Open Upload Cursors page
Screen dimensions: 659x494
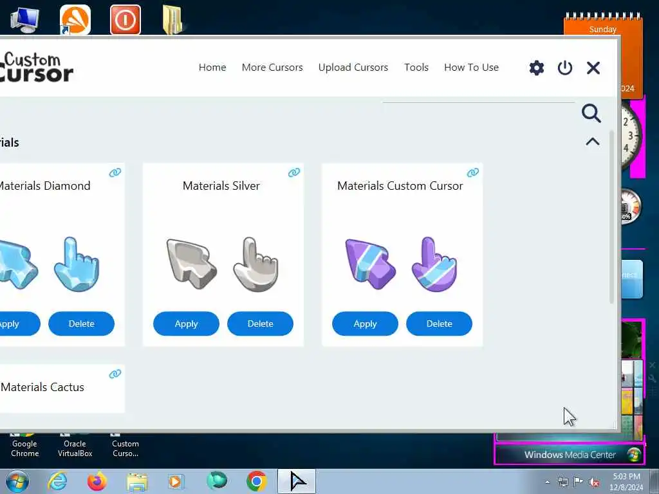click(353, 67)
